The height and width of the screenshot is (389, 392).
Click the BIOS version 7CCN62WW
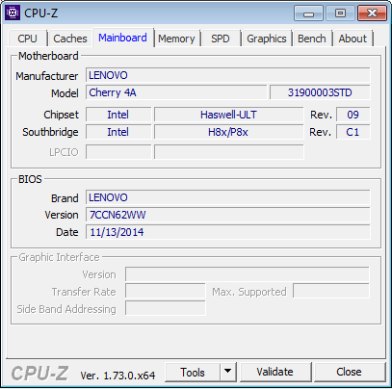[228, 215]
